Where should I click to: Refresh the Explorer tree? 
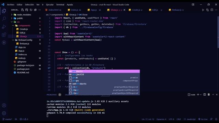point(31,10)
